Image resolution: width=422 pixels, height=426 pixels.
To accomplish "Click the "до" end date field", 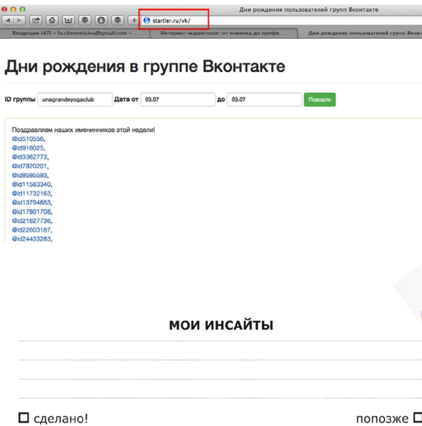I will [264, 99].
